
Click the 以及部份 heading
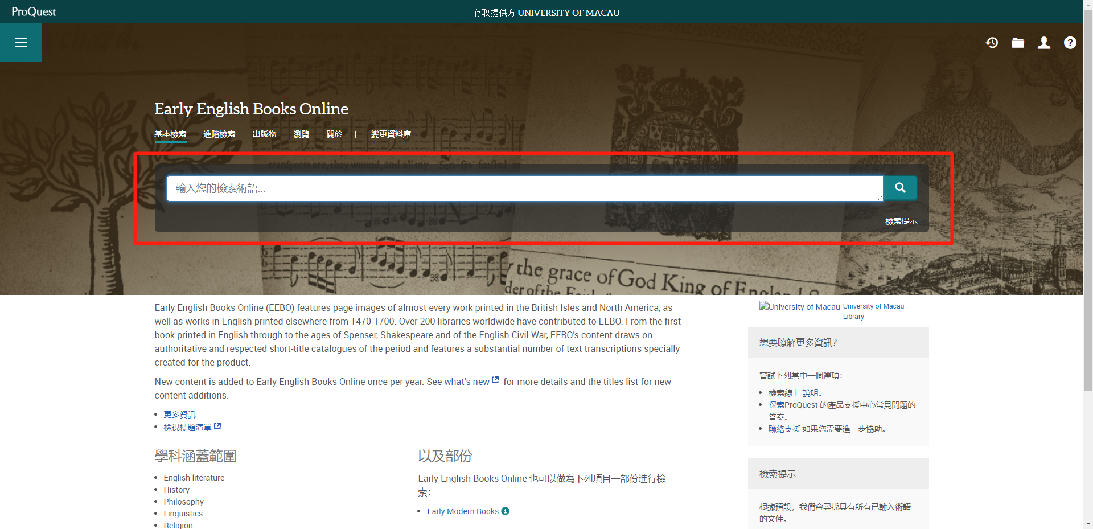click(445, 456)
